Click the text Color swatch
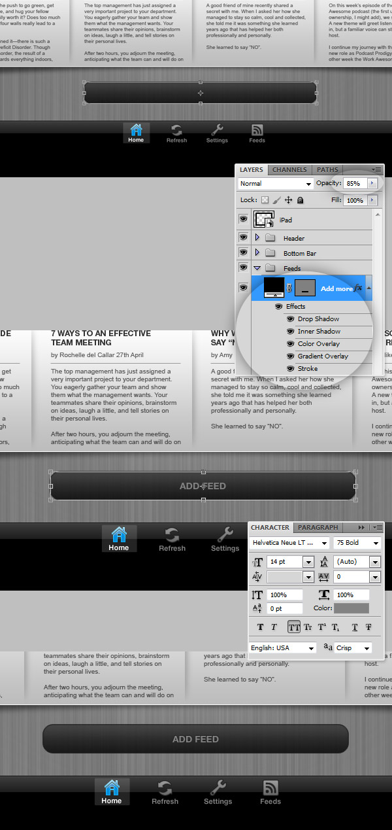Image resolution: width=392 pixels, height=830 pixels. [351, 608]
